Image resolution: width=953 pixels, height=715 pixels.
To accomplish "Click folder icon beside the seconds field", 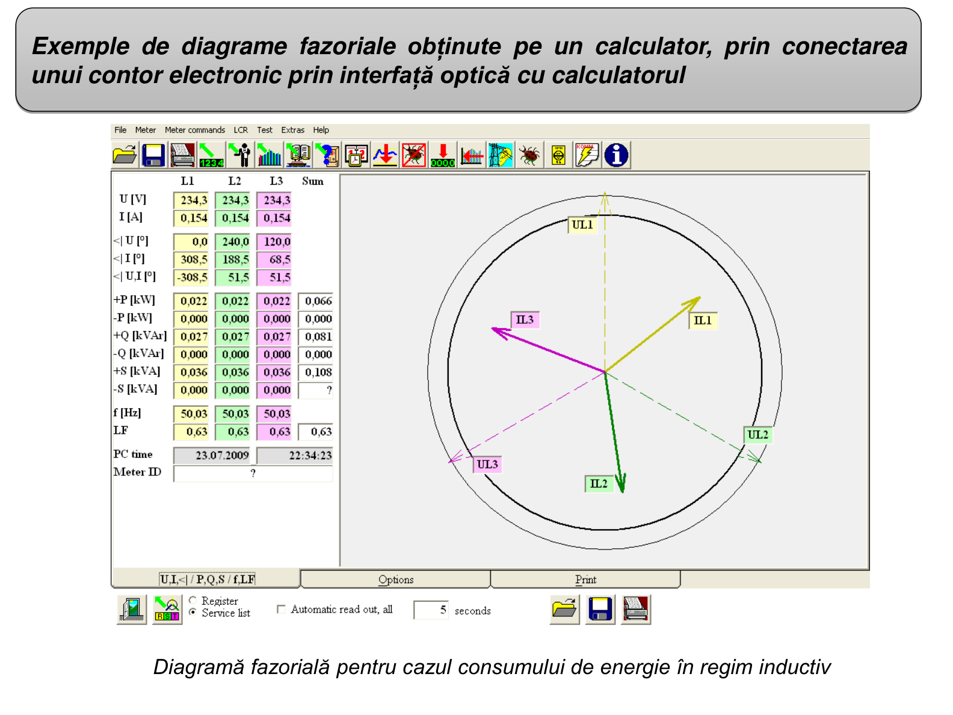I will point(564,609).
